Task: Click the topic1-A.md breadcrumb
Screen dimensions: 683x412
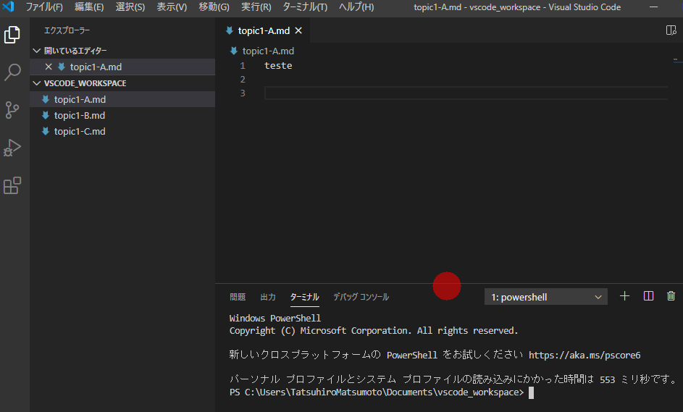Action: (x=268, y=51)
